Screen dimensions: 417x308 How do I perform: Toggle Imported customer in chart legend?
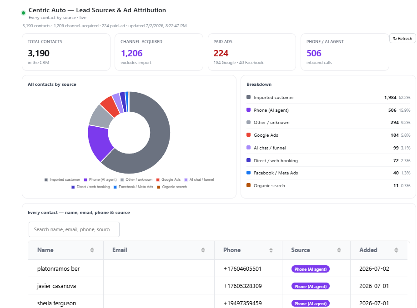[x=62, y=179]
